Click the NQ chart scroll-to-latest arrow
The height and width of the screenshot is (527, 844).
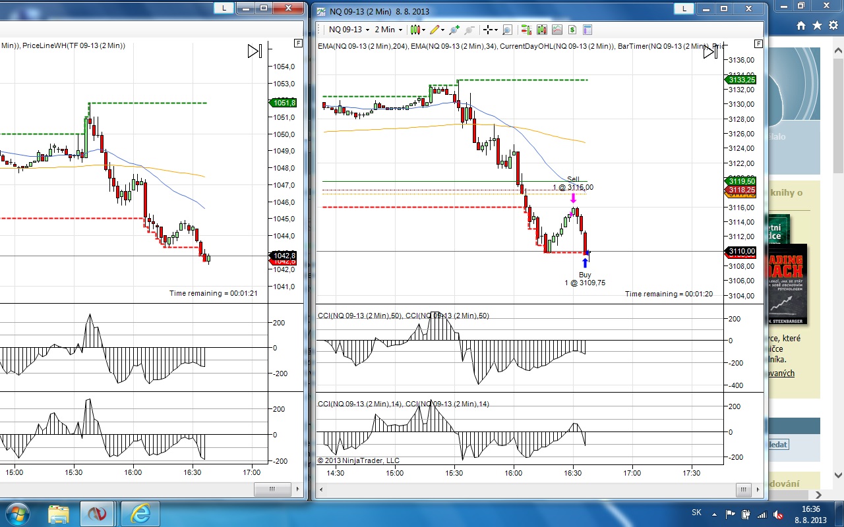[709, 51]
